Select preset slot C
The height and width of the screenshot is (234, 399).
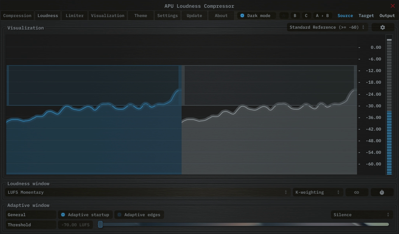(x=306, y=16)
